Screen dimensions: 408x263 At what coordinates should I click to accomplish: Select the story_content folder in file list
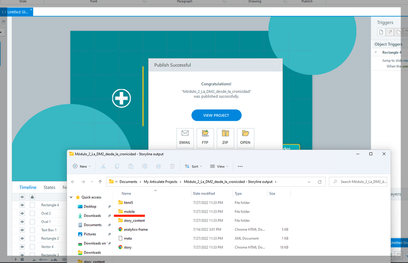click(134, 220)
